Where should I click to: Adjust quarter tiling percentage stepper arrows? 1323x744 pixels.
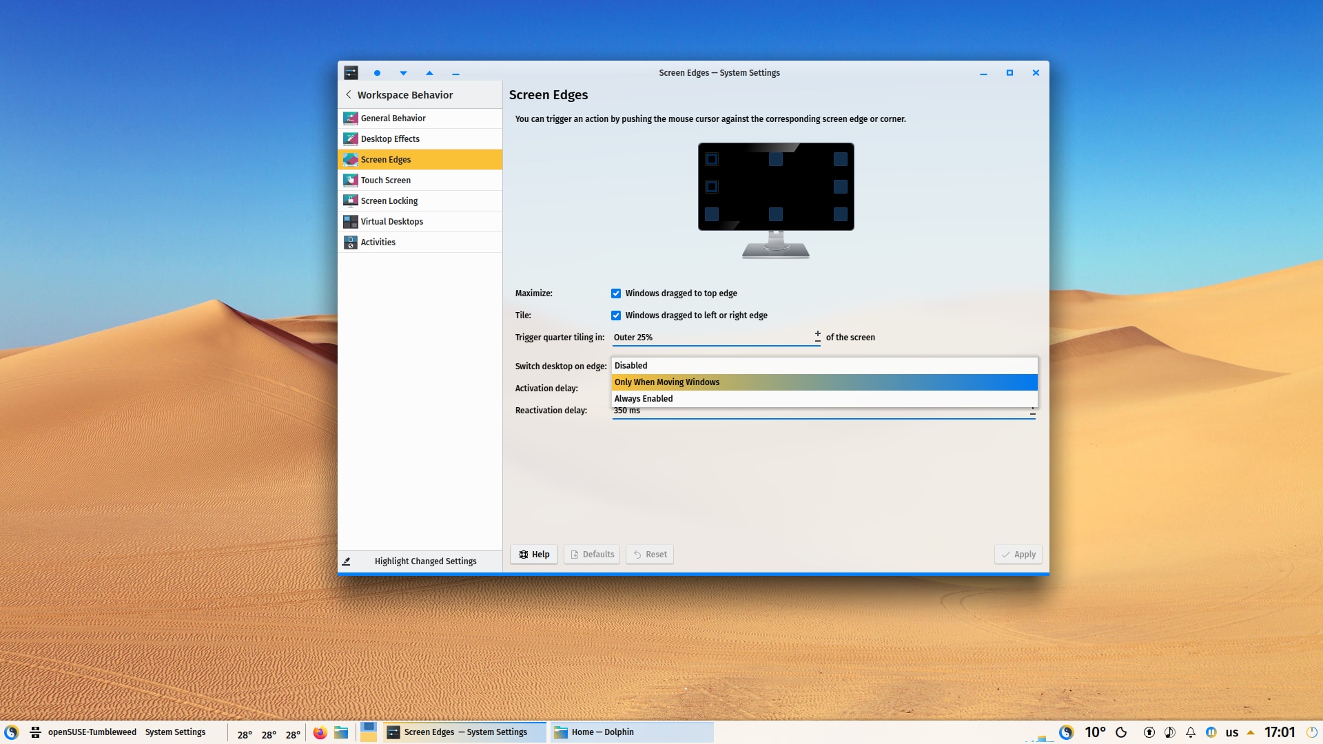pos(817,337)
